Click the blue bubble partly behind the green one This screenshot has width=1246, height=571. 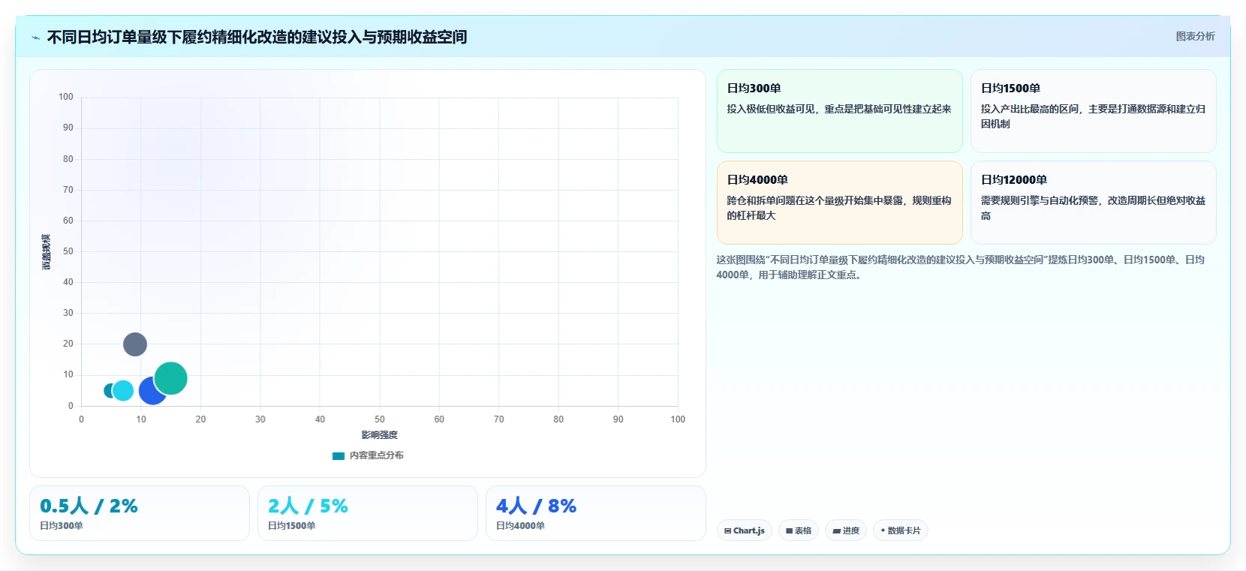(150, 392)
